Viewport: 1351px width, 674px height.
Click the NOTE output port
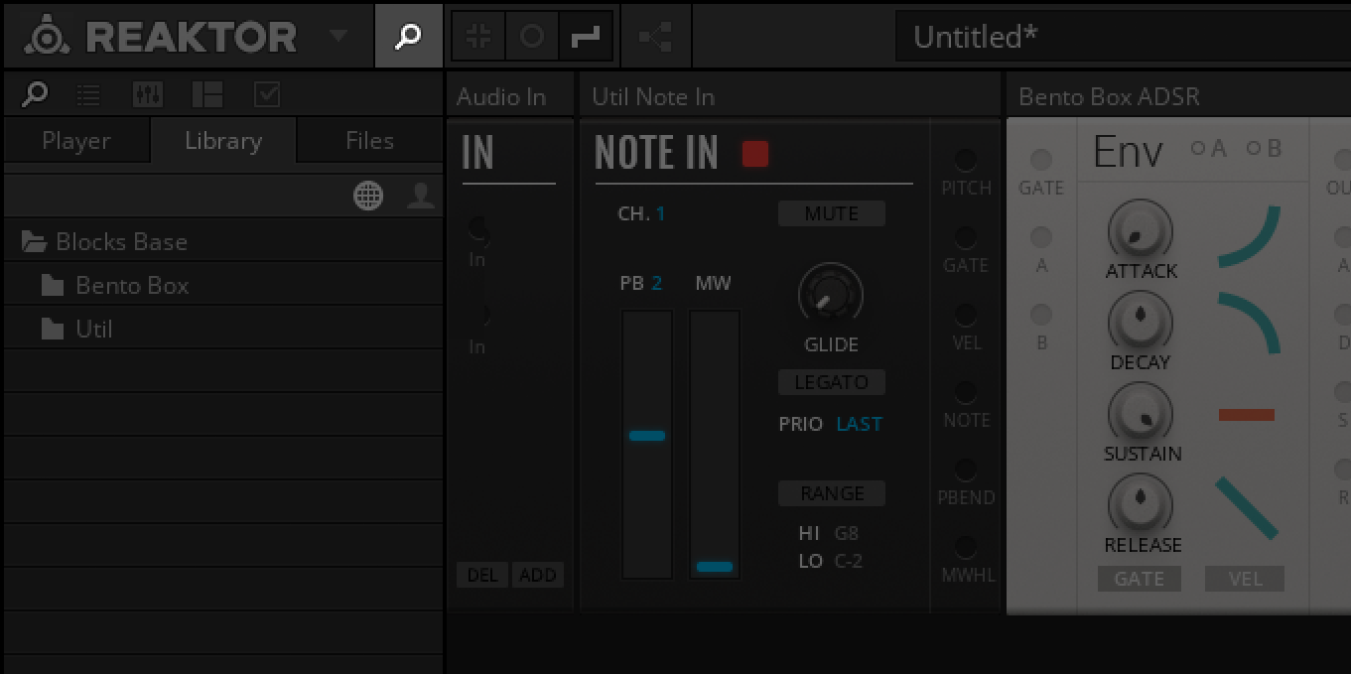(x=965, y=392)
